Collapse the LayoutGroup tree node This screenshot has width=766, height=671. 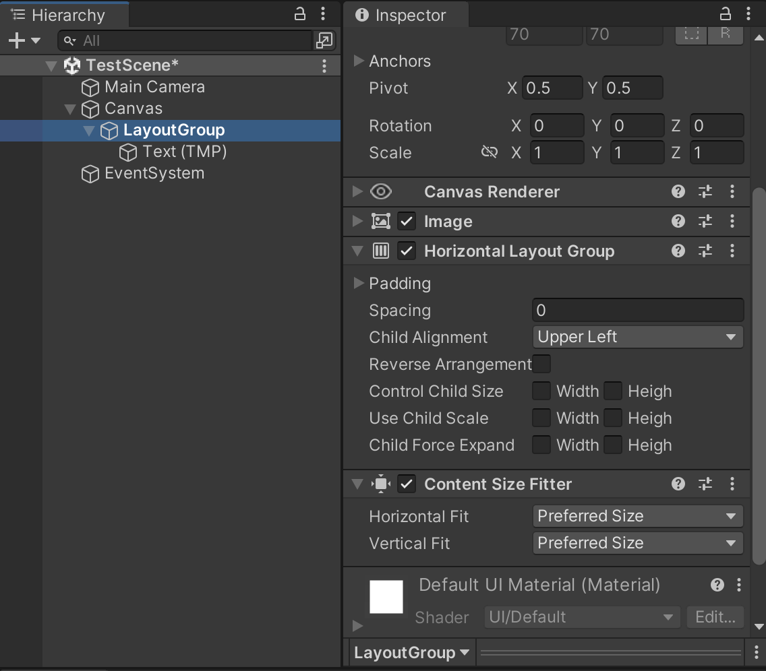tap(88, 130)
